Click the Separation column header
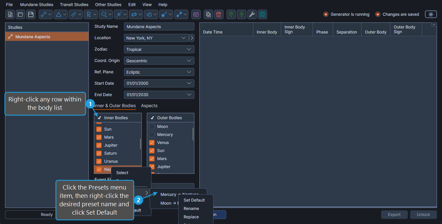The height and width of the screenshot is (224, 442). coord(347,29)
